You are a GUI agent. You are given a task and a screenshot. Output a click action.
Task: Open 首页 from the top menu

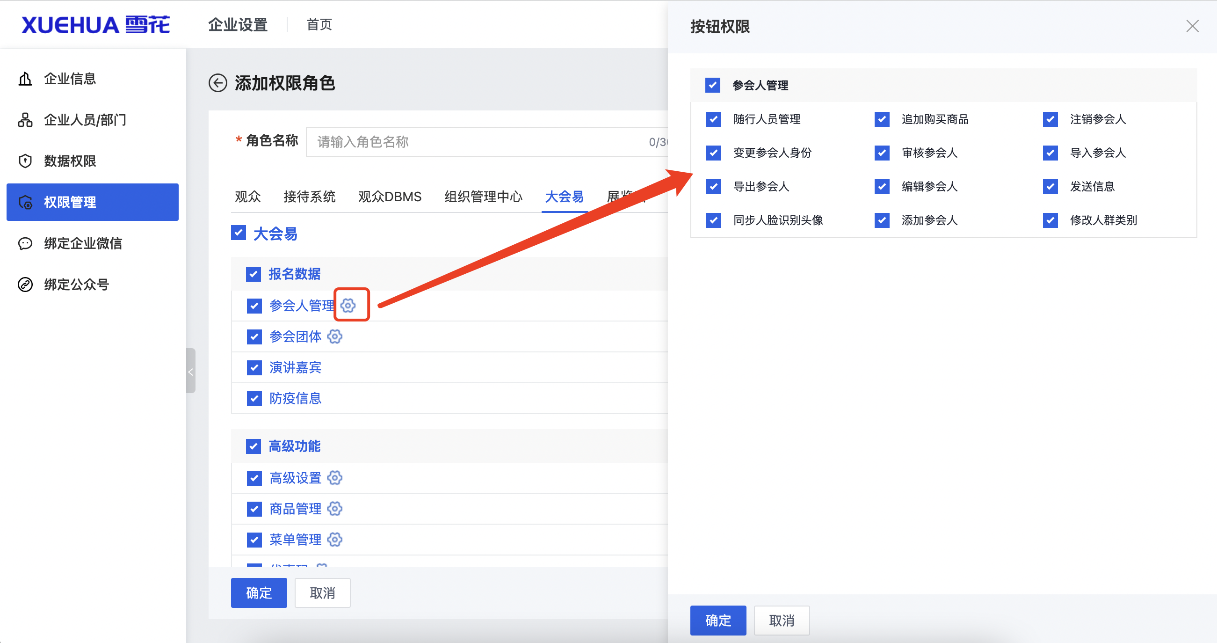pos(319,24)
